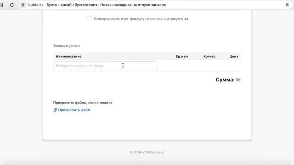Image resolution: width=294 pixels, height=165 pixels.
Task: Click the bookmark icon in address bar
Action: [287, 5]
